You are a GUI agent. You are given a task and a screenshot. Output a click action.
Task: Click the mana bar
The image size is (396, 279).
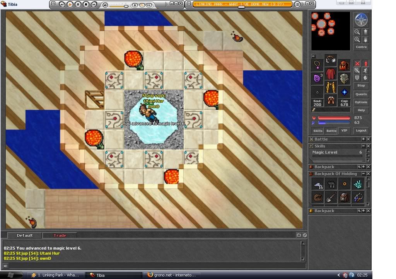[x=334, y=122]
